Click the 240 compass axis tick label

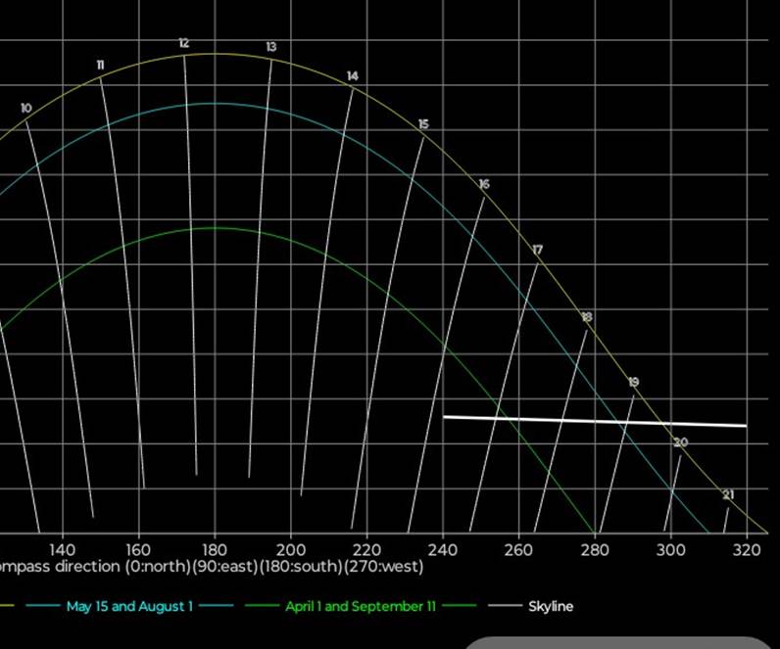pyautogui.click(x=443, y=550)
